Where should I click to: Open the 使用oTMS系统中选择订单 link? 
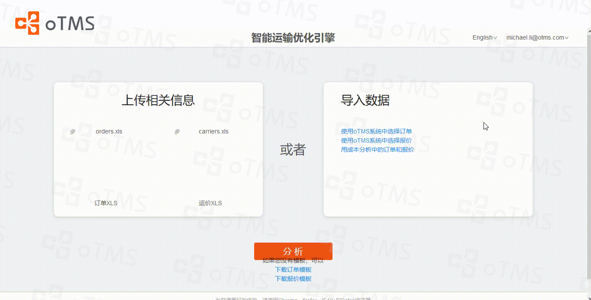coord(376,131)
